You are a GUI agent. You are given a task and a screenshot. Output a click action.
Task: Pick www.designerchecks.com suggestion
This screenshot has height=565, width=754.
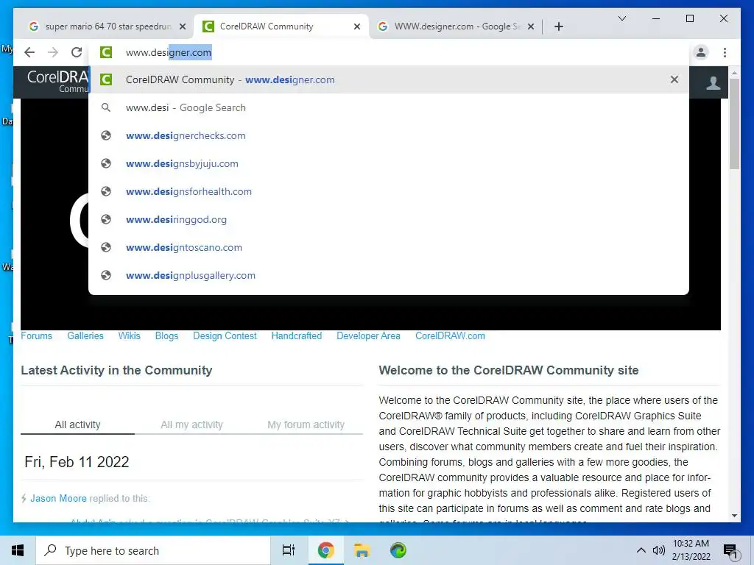click(389, 135)
